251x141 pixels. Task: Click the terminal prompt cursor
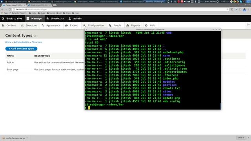(89, 108)
